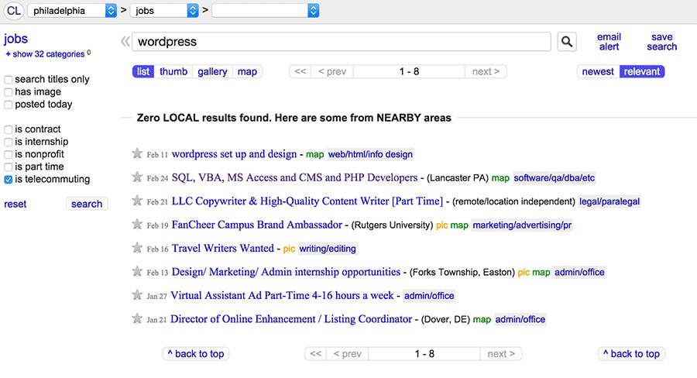Favorite the Travel Writers Wanted listing star

pos(137,248)
